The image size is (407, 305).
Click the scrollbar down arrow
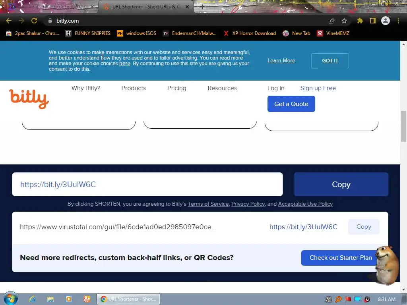coord(403,290)
